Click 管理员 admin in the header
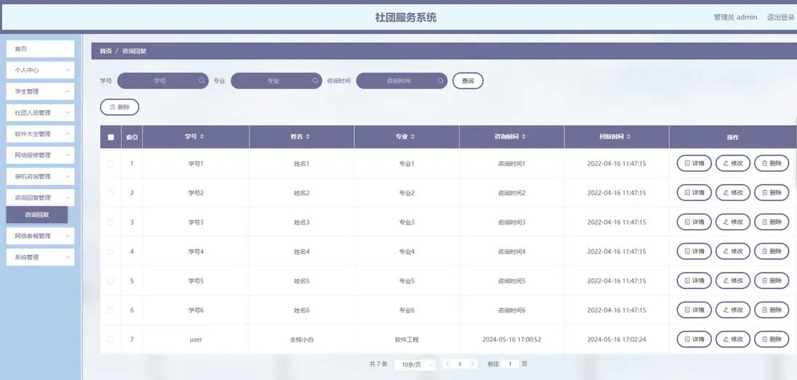This screenshot has width=797, height=380. click(x=735, y=17)
